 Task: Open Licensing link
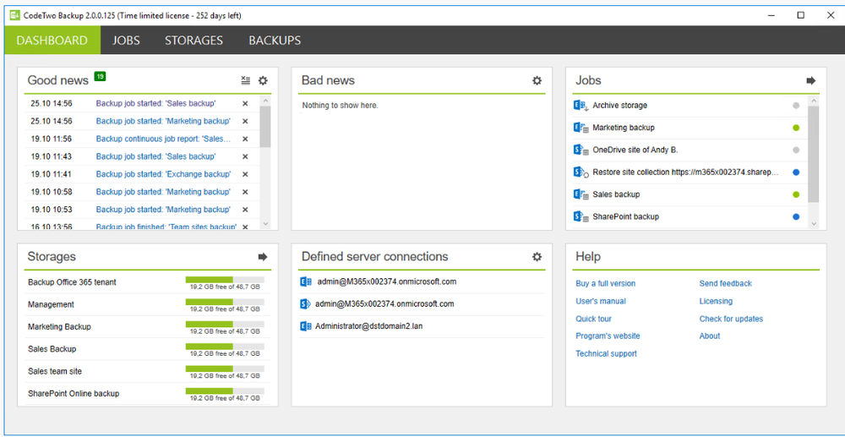pyautogui.click(x=716, y=301)
